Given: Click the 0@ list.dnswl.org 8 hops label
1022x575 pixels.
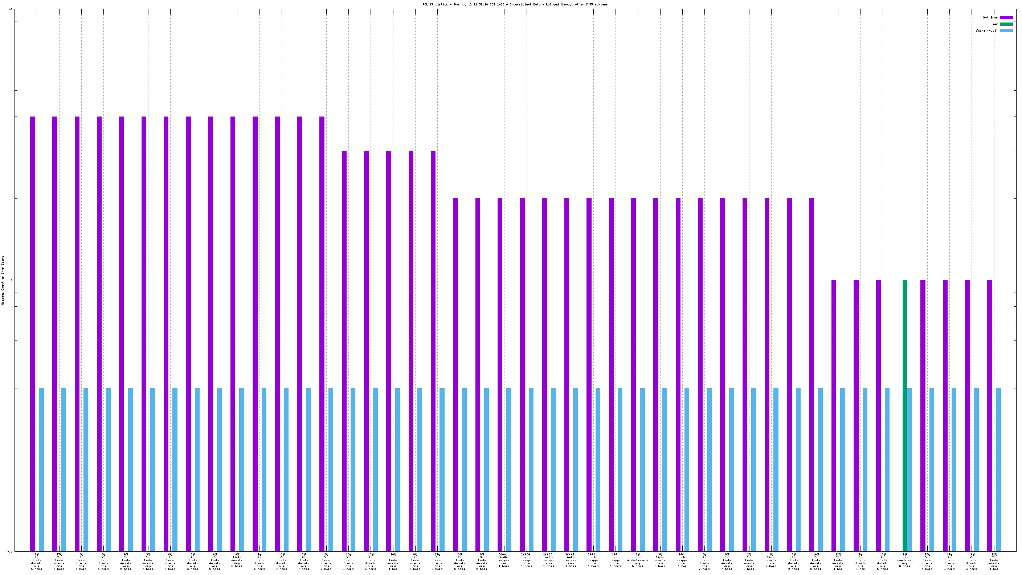Looking at the screenshot, I should (x=237, y=560).
